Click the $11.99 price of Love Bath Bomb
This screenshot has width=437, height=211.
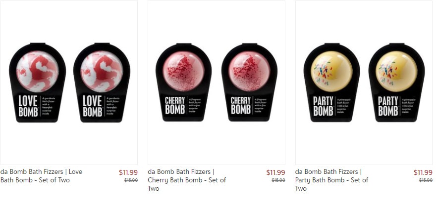click(128, 172)
